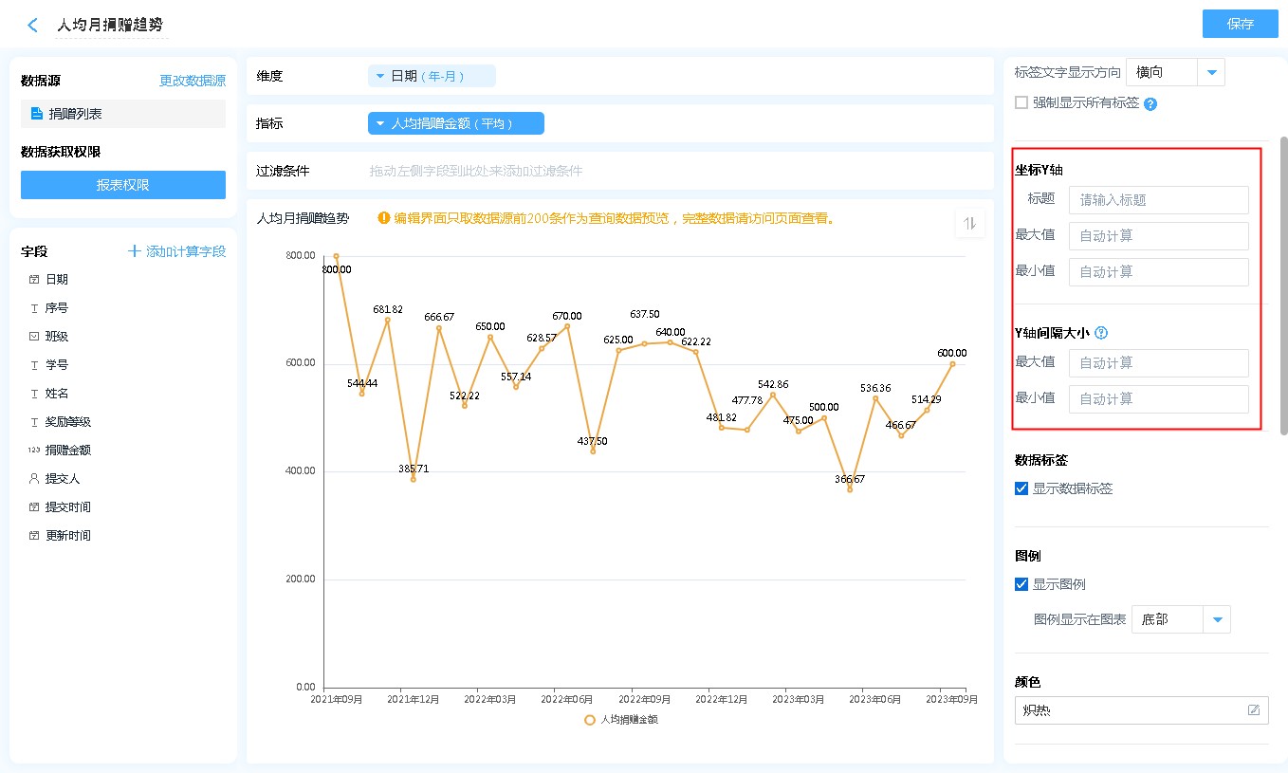Uncheck 显示数据标签 checkbox
This screenshot has width=1288, height=773.
pos(1021,488)
